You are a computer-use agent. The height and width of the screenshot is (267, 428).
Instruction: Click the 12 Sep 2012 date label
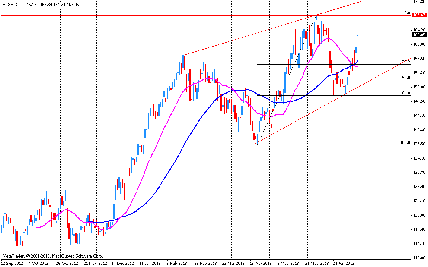coord(12,264)
